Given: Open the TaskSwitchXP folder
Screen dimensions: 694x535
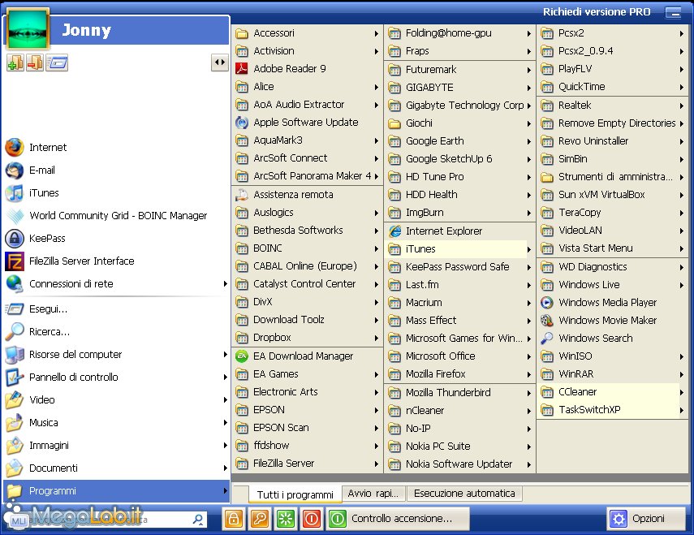Looking at the screenshot, I should [x=613, y=410].
